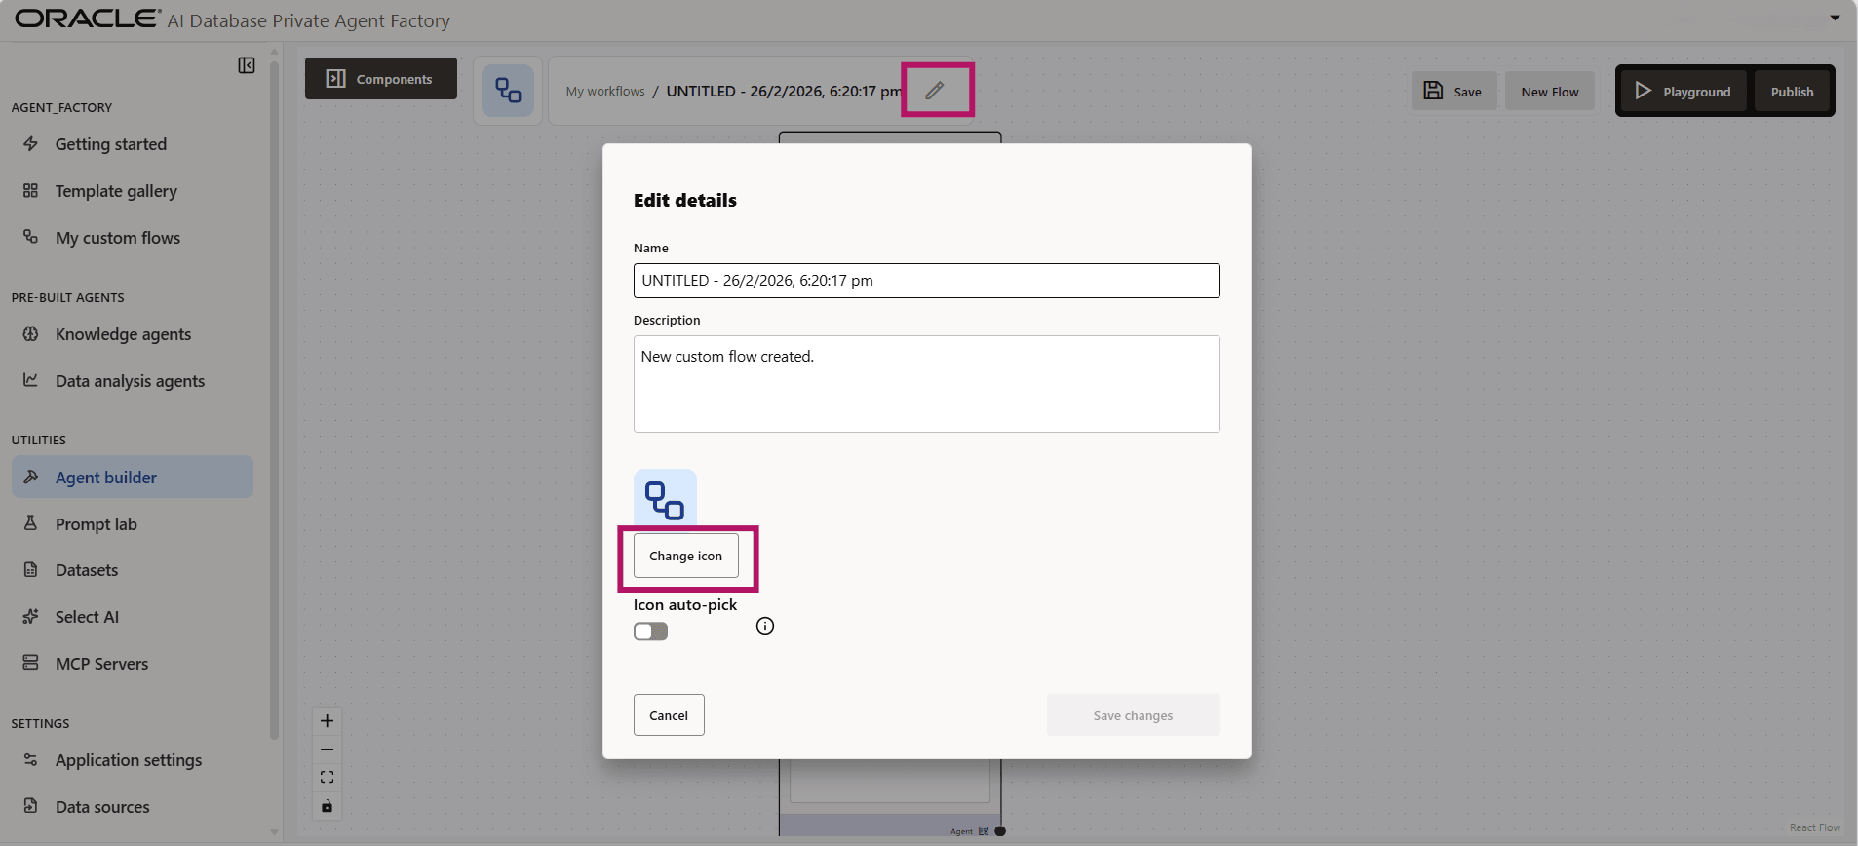Cancel the Edit details dialog
Viewport: 1858px width, 846px height.
click(x=669, y=715)
